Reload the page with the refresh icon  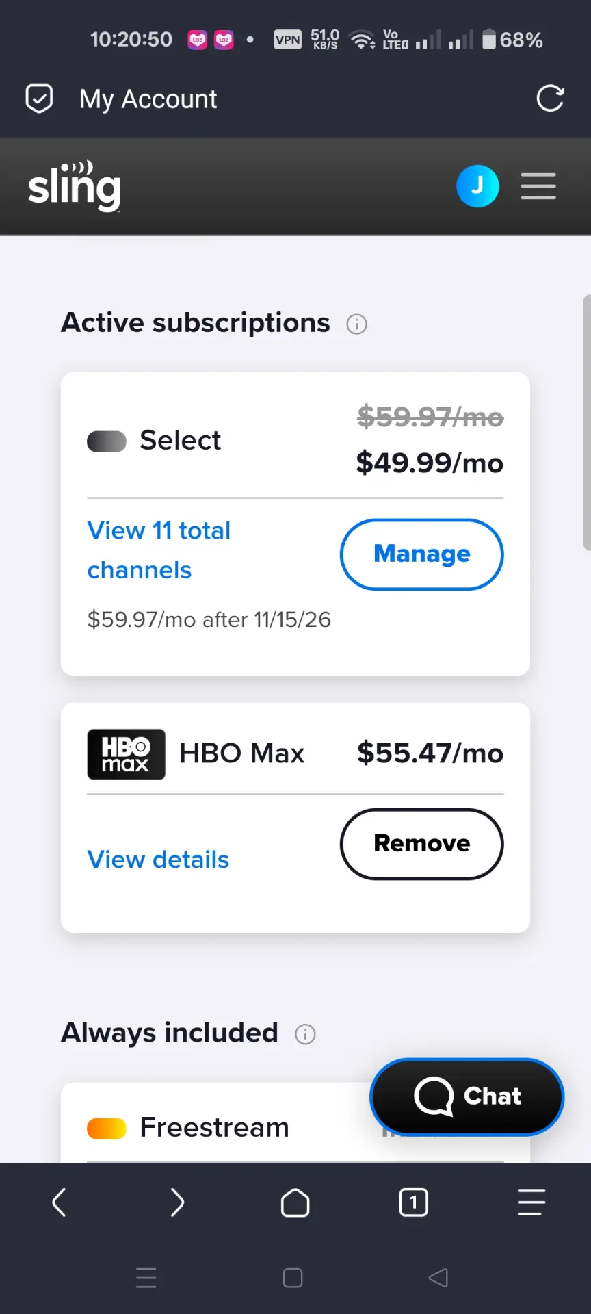tap(550, 99)
